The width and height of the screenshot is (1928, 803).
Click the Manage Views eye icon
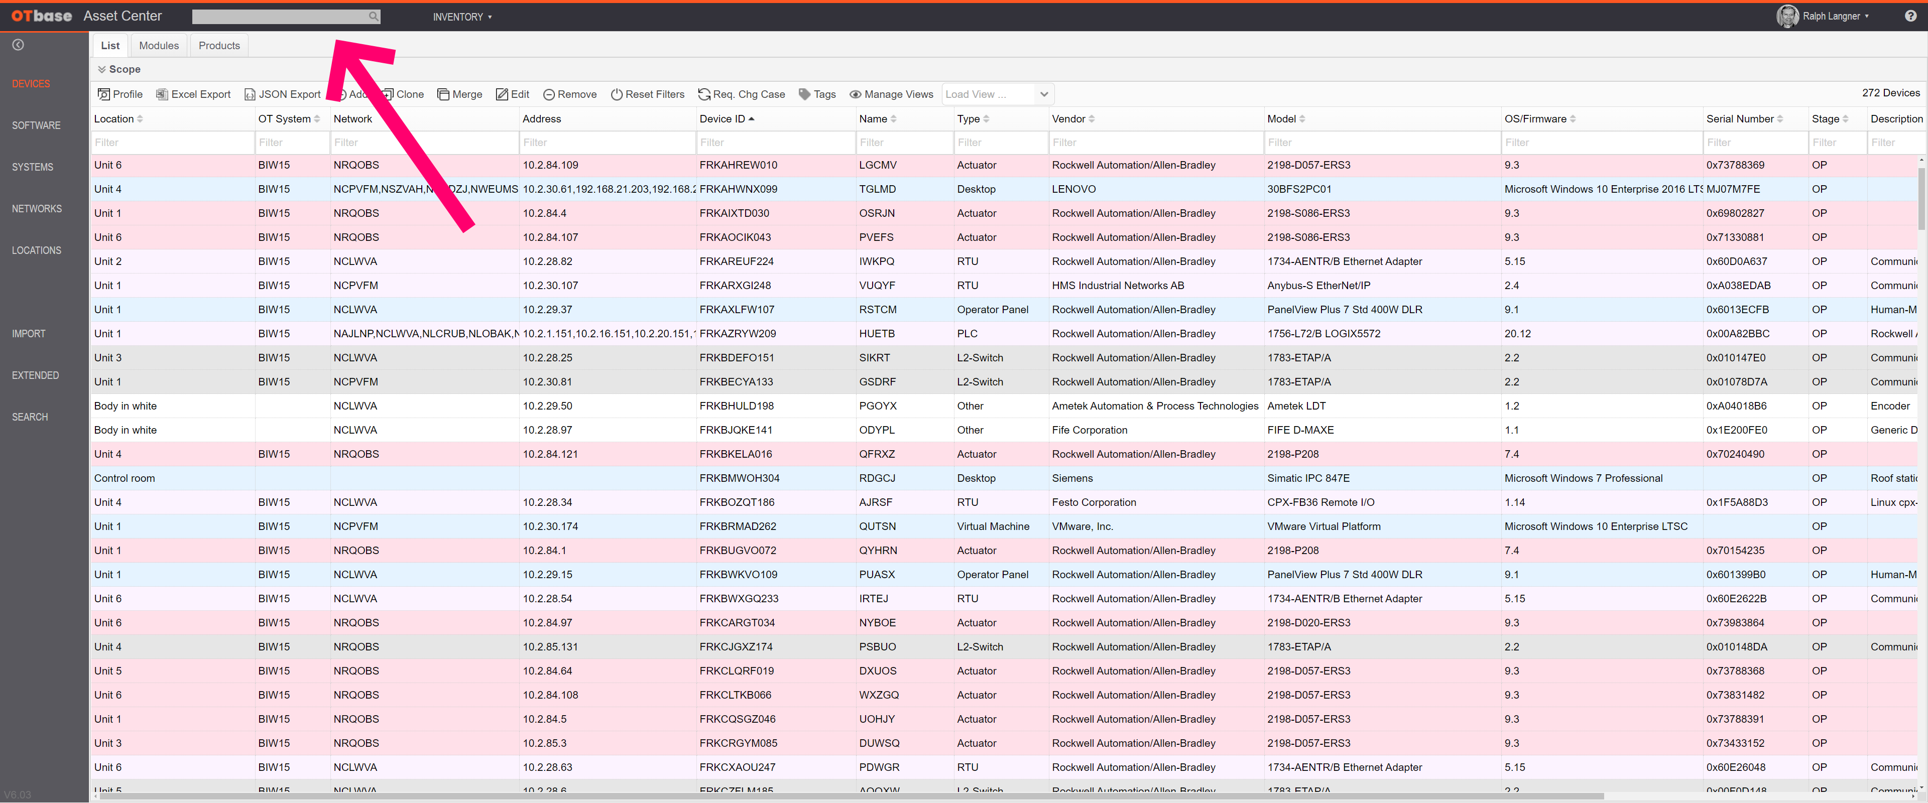856,94
